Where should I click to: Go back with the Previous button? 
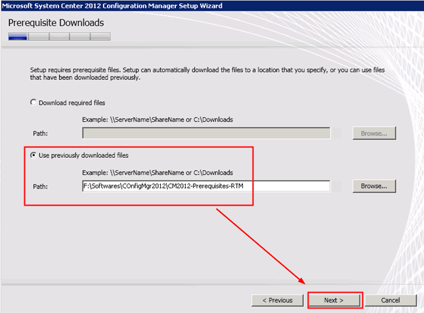[278, 300]
